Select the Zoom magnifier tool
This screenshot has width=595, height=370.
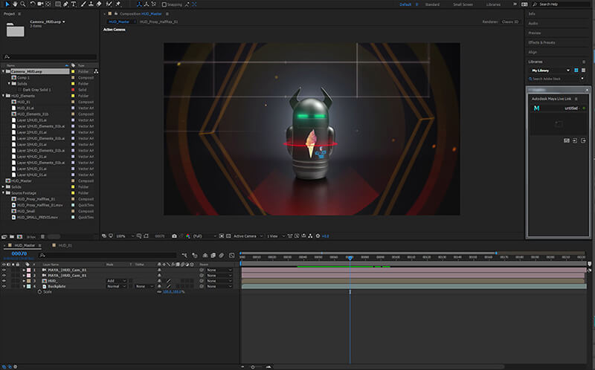pos(23,4)
